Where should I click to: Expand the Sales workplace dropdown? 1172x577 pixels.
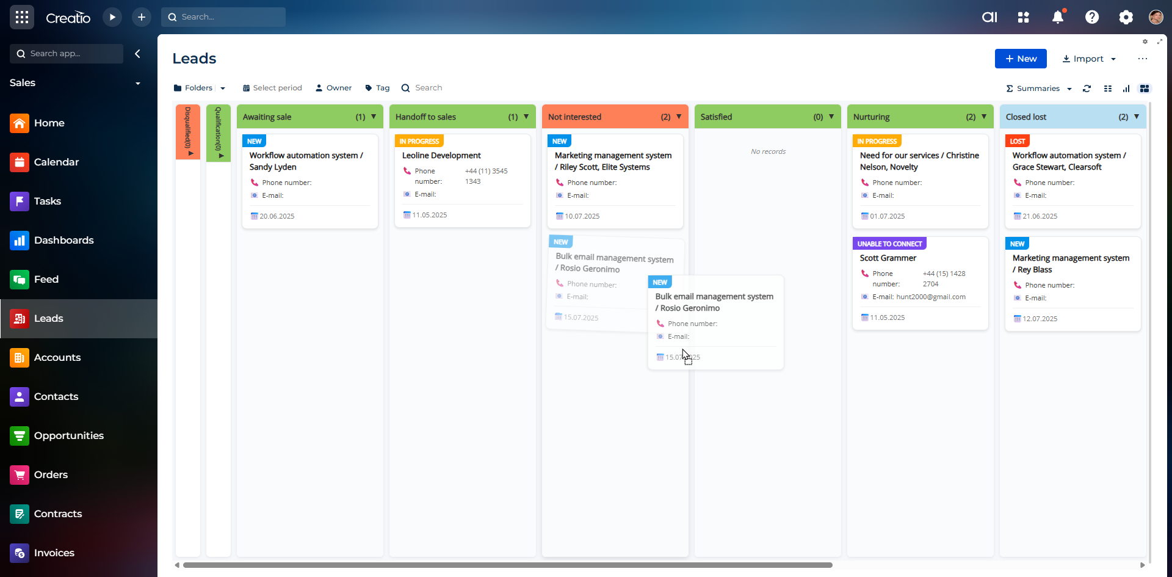(x=138, y=84)
